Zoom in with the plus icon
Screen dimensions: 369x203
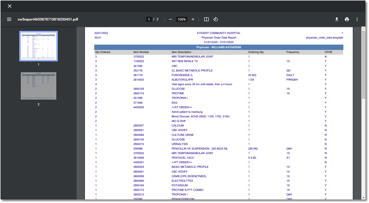coord(193,19)
